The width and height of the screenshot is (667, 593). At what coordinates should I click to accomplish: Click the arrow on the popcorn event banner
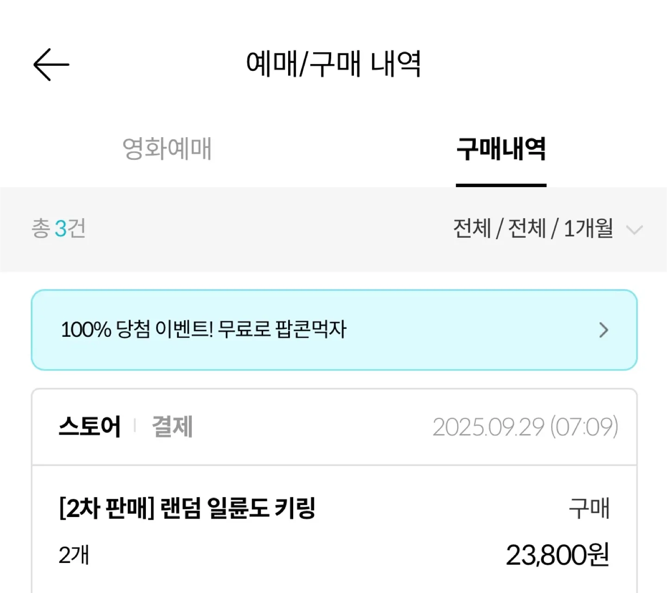tap(603, 330)
